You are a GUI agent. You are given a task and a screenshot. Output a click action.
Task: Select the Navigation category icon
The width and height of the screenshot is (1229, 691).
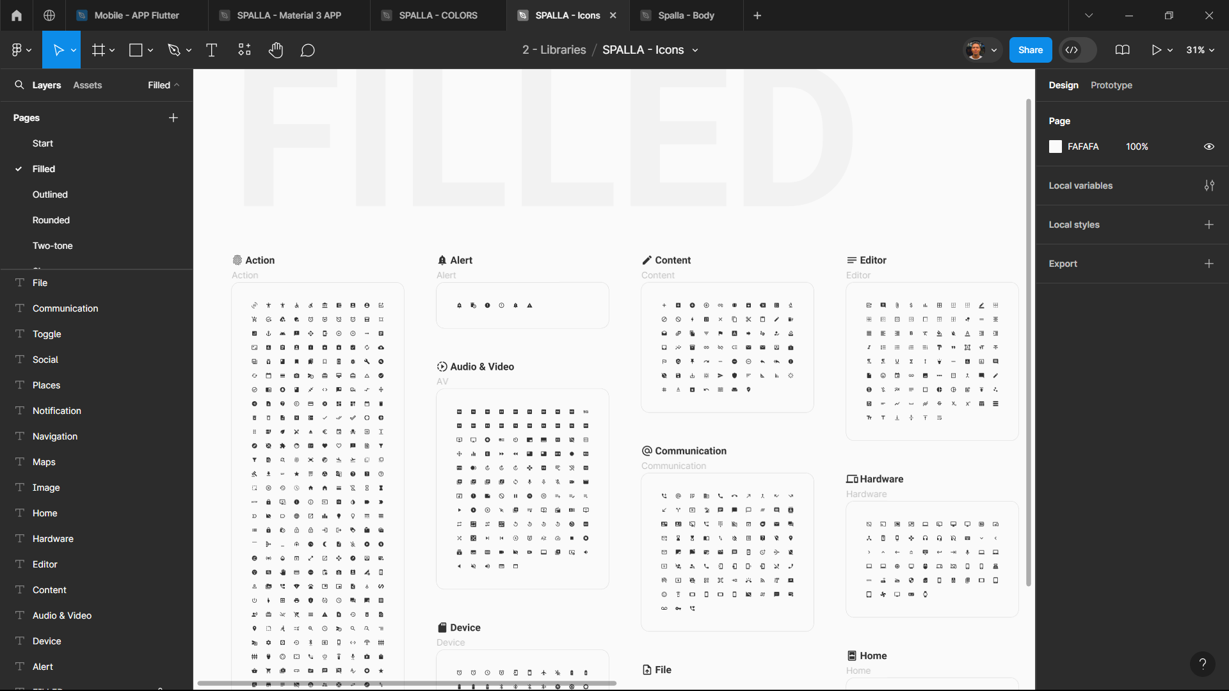(19, 436)
